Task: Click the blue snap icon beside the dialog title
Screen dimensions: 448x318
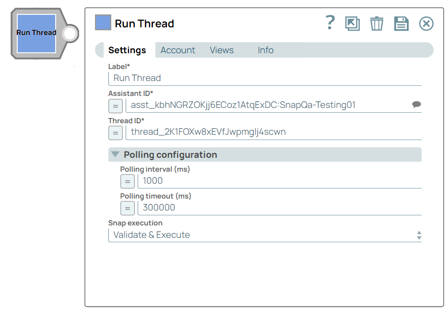Action: click(x=103, y=23)
